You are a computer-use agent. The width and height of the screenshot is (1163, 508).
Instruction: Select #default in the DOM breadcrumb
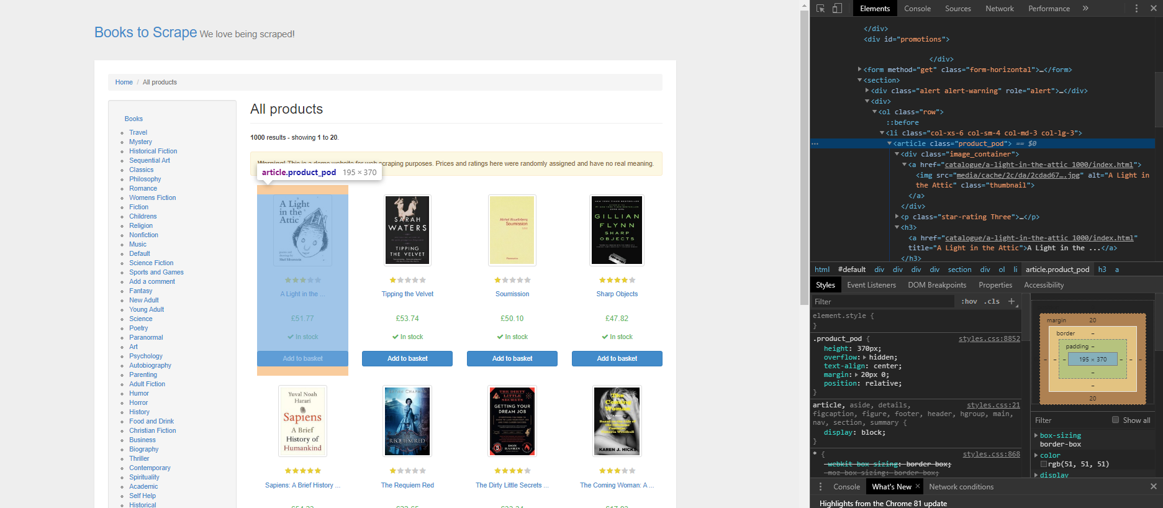pos(852,270)
